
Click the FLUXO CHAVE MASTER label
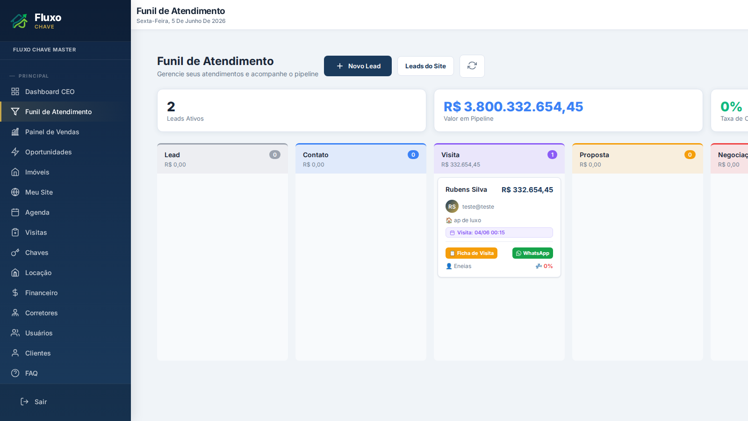coord(44,50)
